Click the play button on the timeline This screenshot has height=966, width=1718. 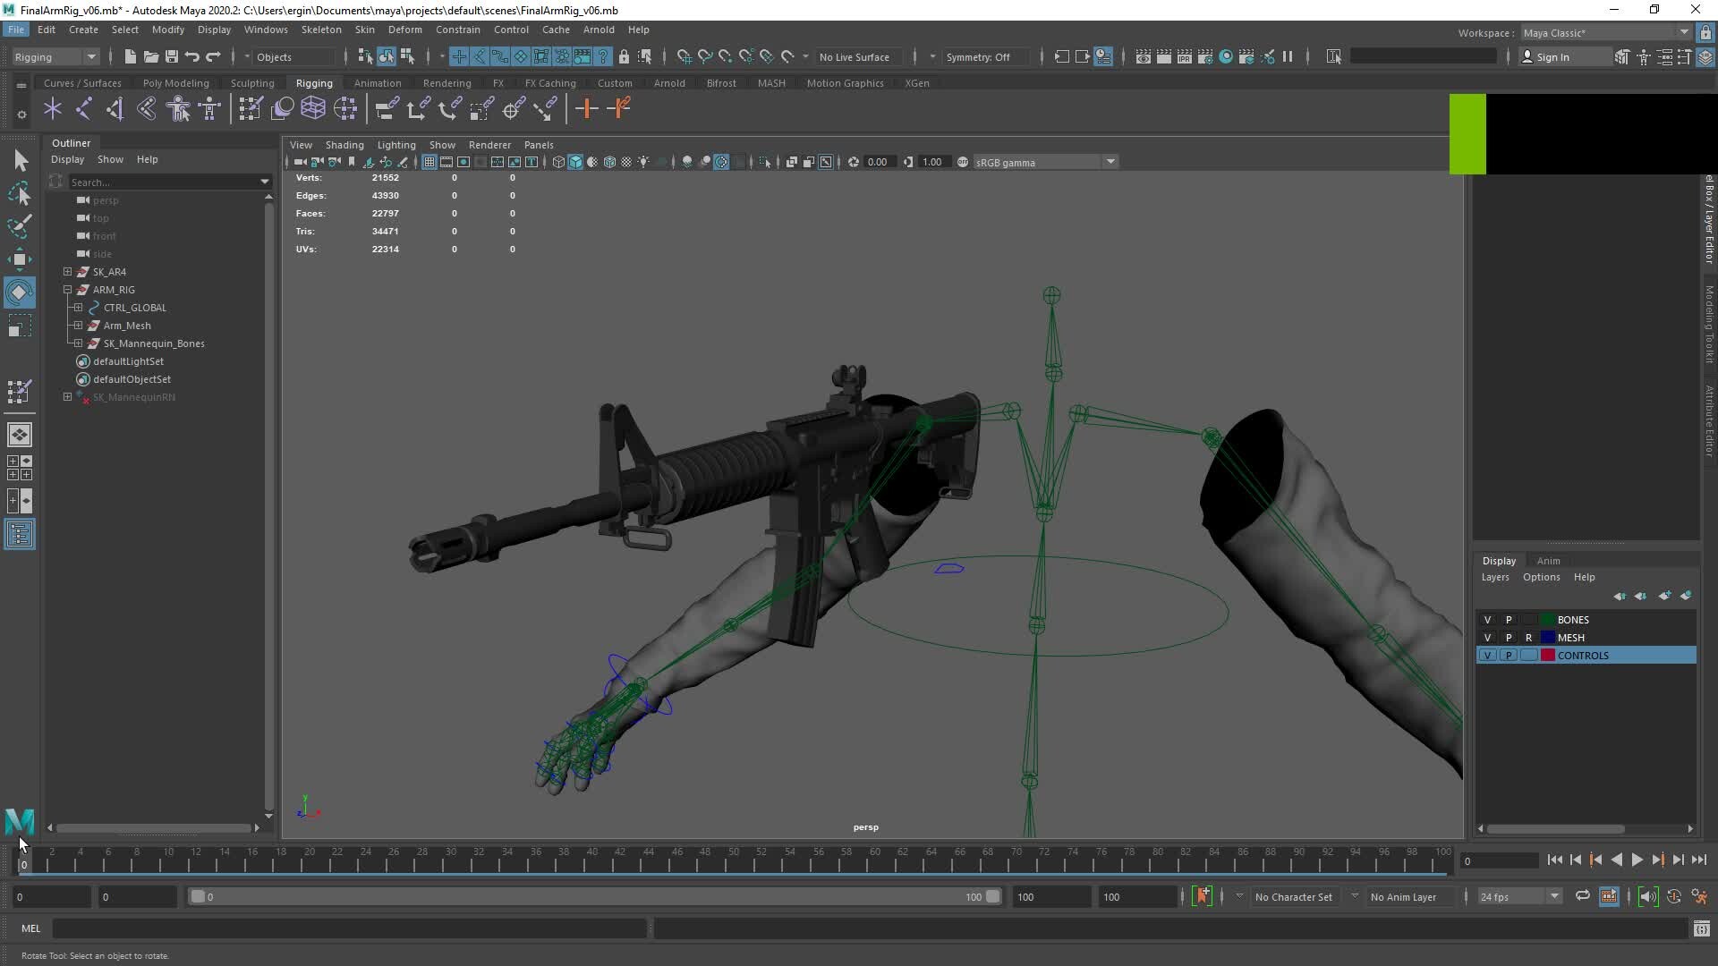(x=1637, y=860)
